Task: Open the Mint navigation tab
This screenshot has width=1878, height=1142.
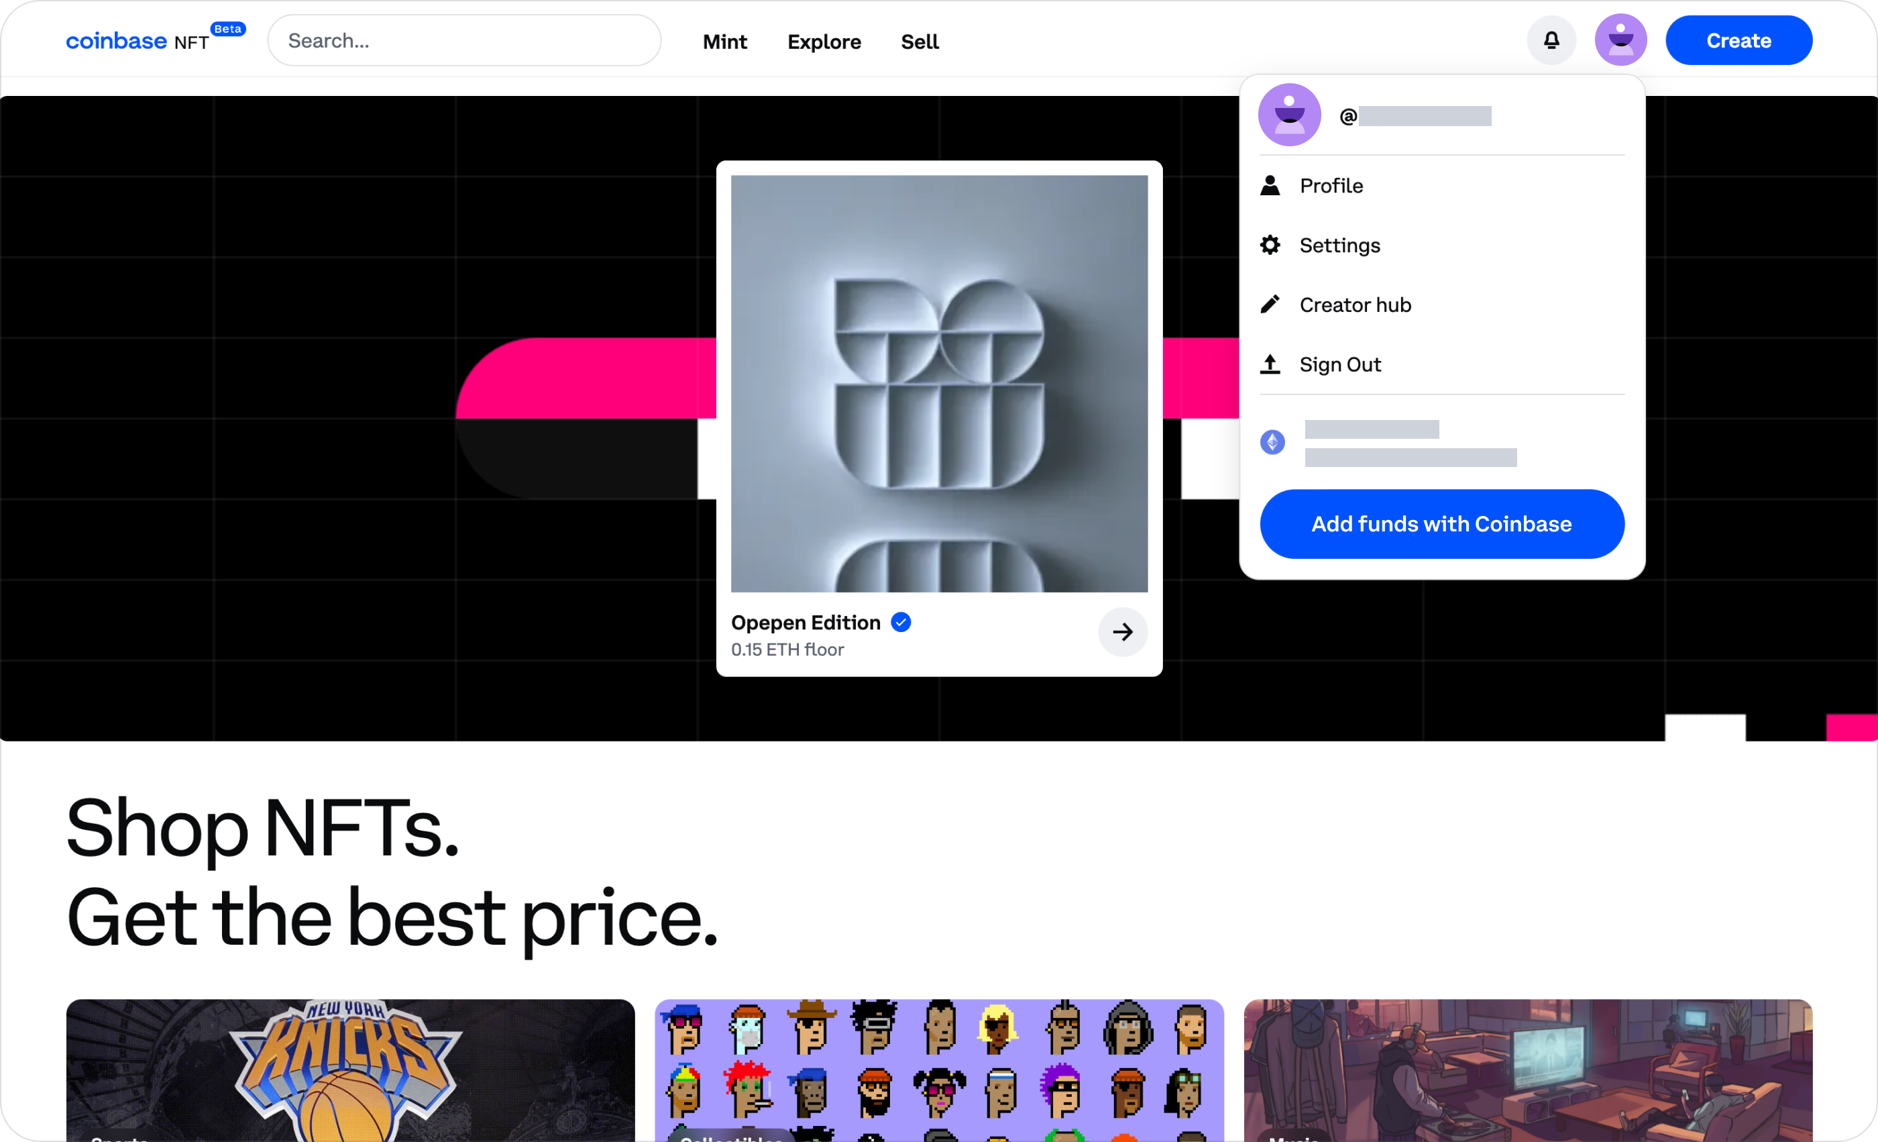Action: tap(724, 40)
